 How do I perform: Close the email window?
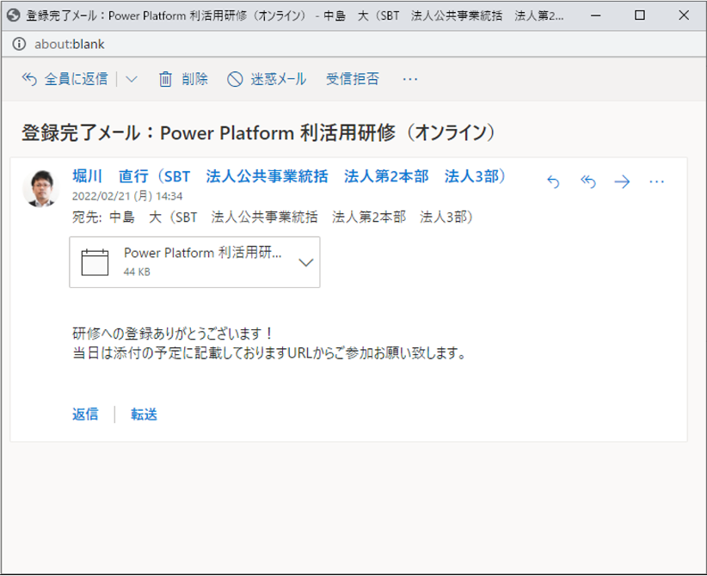[684, 15]
